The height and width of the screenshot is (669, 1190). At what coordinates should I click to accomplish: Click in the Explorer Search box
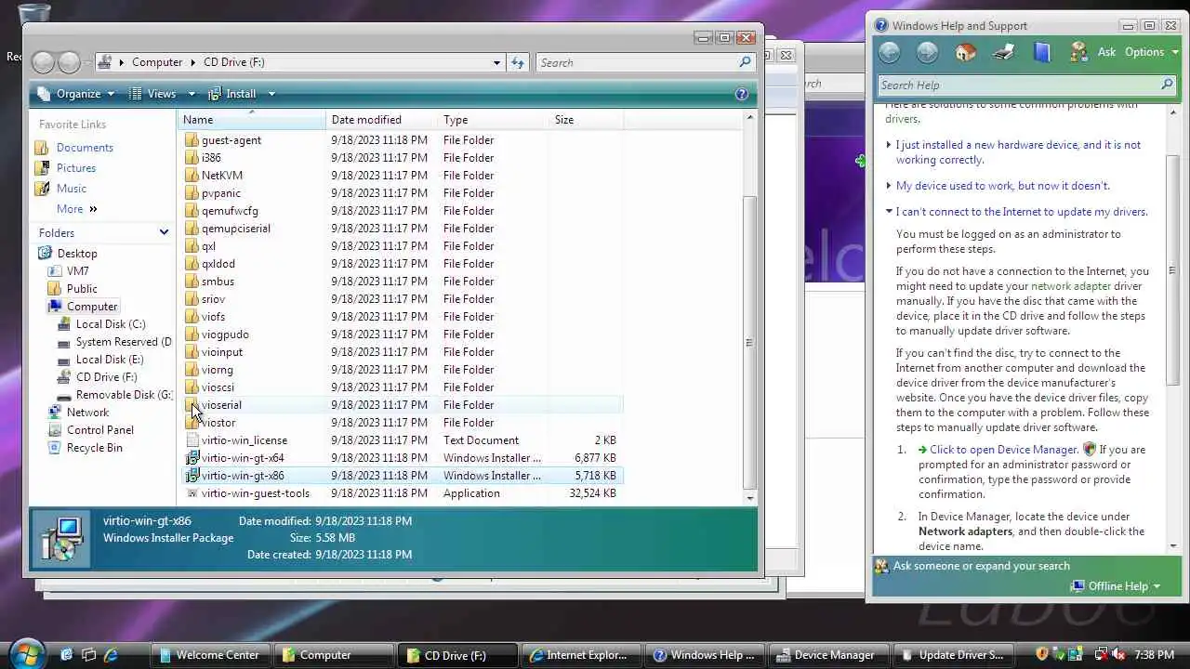pyautogui.click(x=638, y=62)
